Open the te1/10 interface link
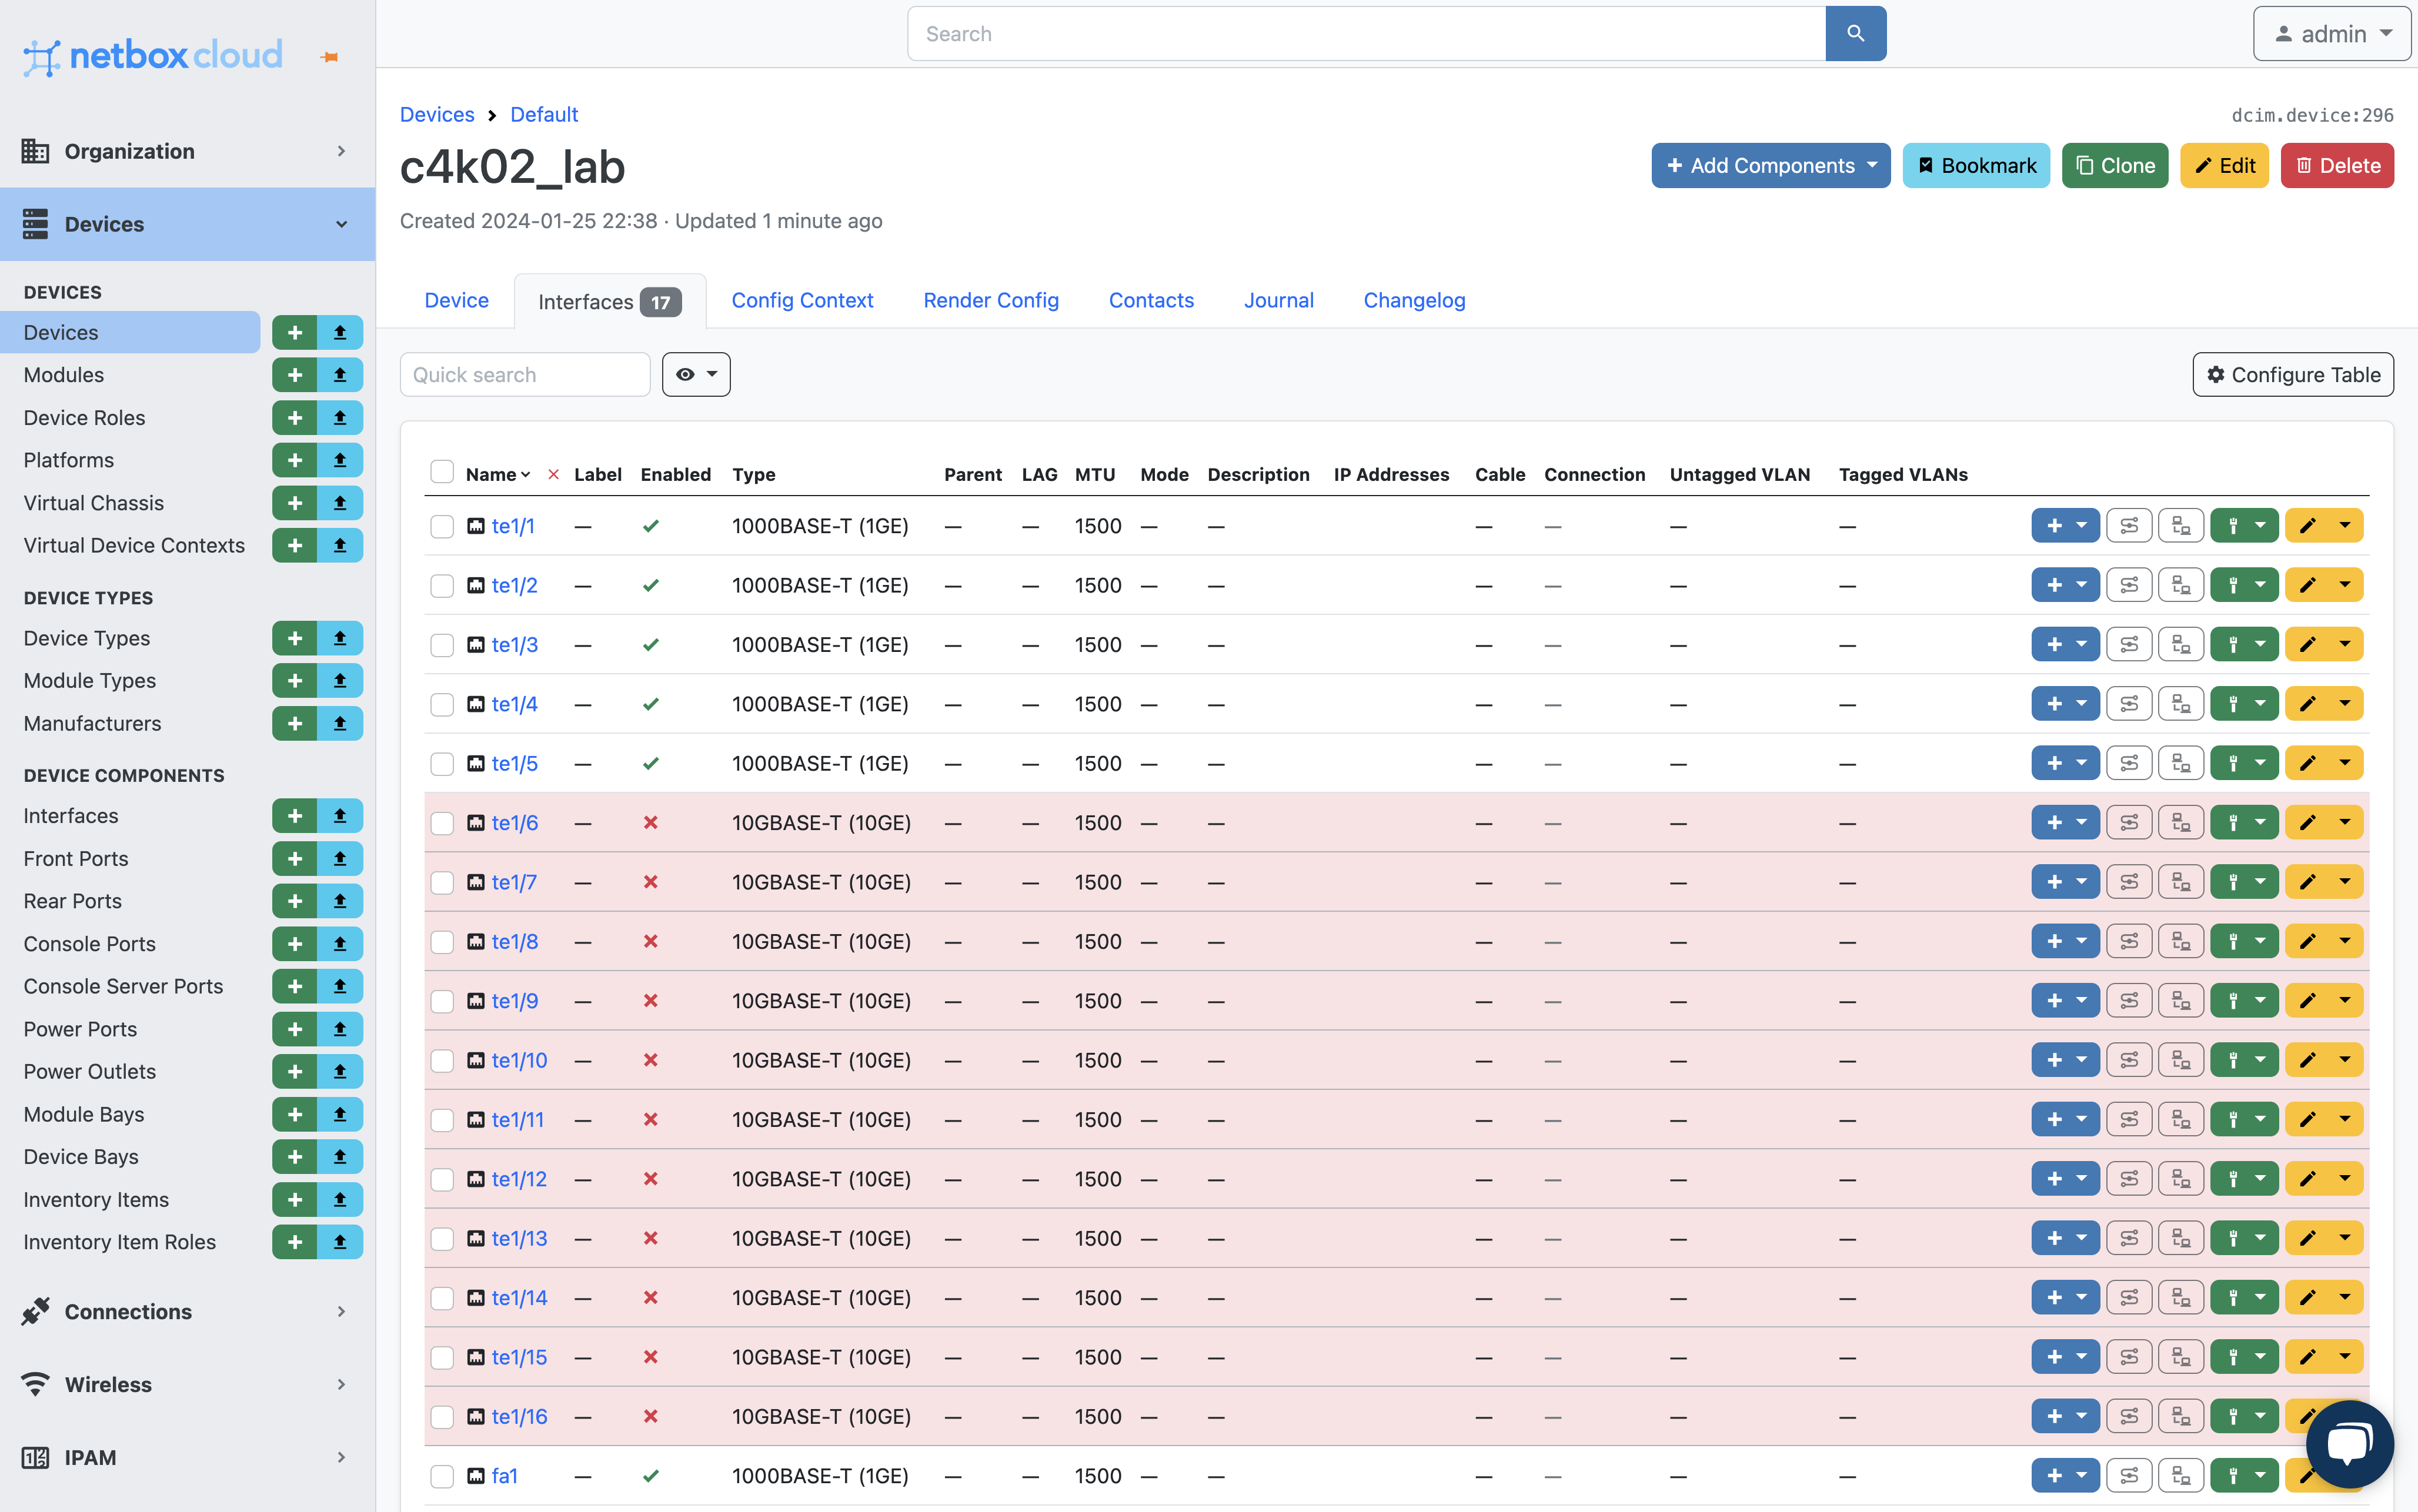 (519, 1060)
